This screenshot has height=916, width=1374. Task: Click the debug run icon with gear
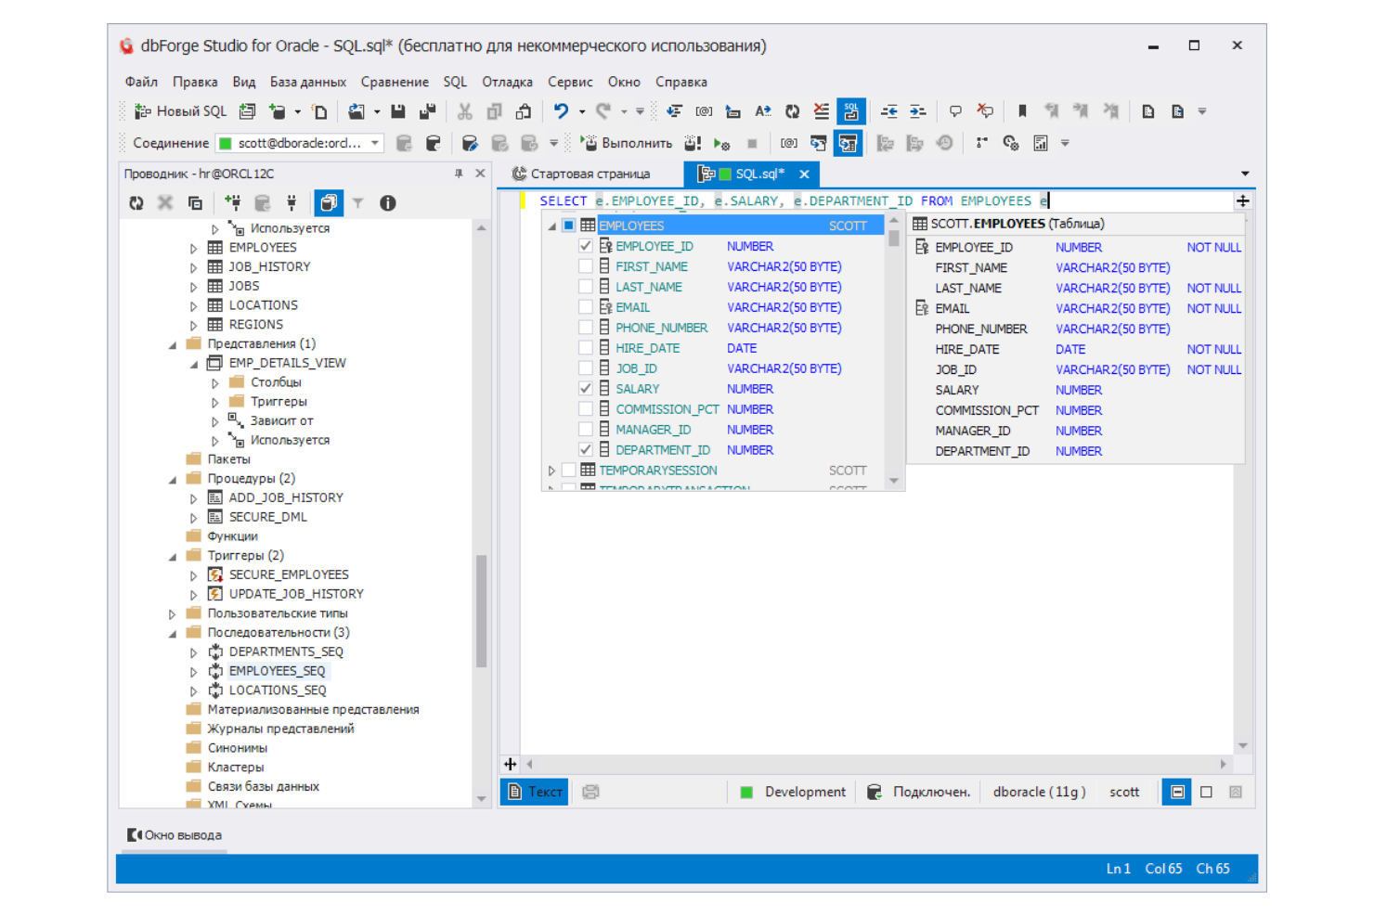[721, 143]
